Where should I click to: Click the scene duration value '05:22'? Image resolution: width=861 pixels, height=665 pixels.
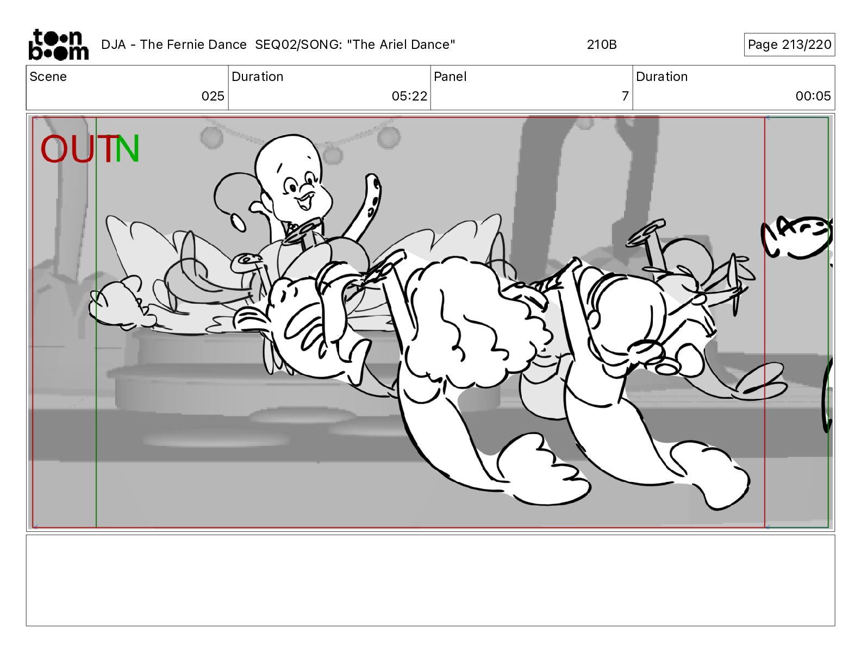click(x=409, y=96)
